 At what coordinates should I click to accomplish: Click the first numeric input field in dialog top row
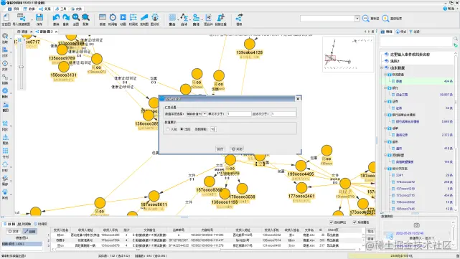click(x=239, y=114)
